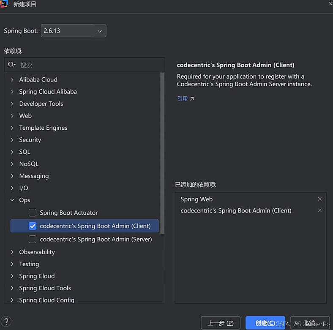Viewport: 333px width, 330px height.
Task: Expand the Web category
Action: (12, 116)
